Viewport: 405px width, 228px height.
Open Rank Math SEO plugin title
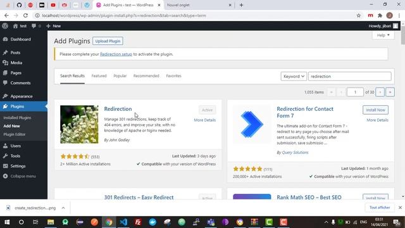tap(309, 197)
